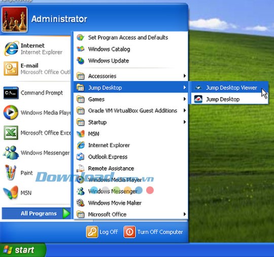Click the Windows logo on Start button
This screenshot has height=257, width=274.
[x=8, y=250]
